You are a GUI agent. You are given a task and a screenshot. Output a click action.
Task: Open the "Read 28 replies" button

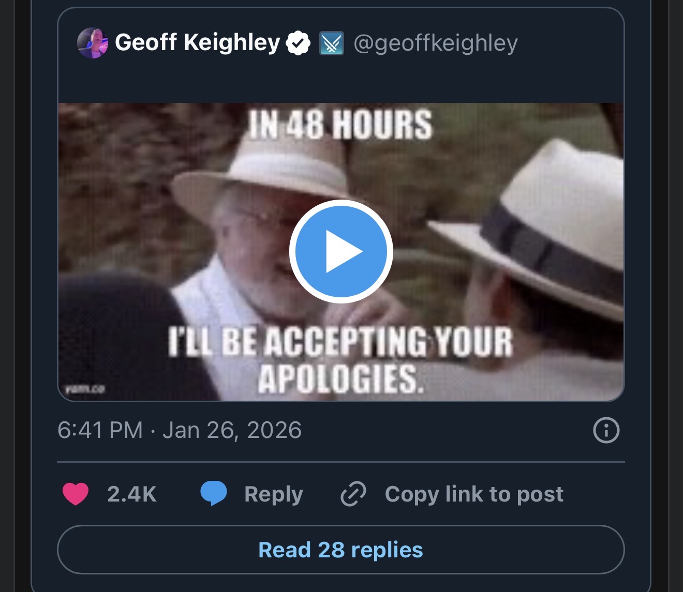click(340, 550)
